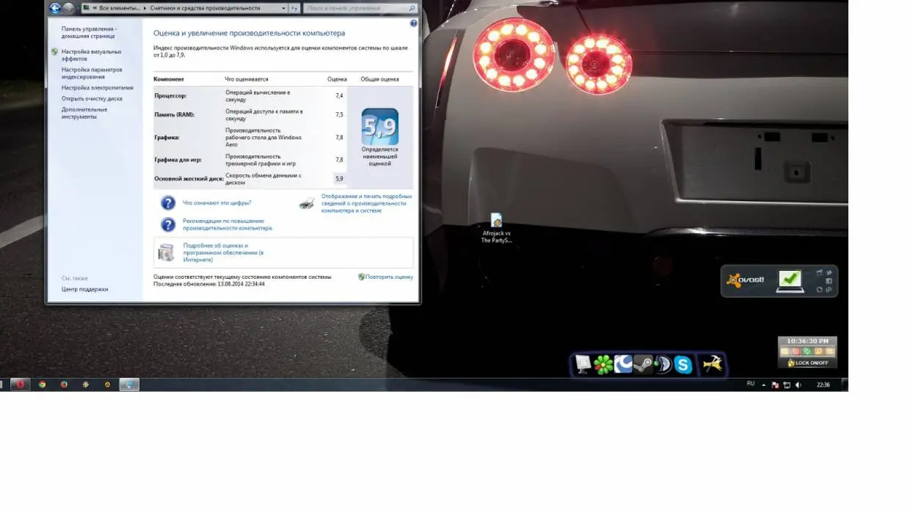Open Google Chrome from the taskbar
The height and width of the screenshot is (512, 910).
coord(42,384)
